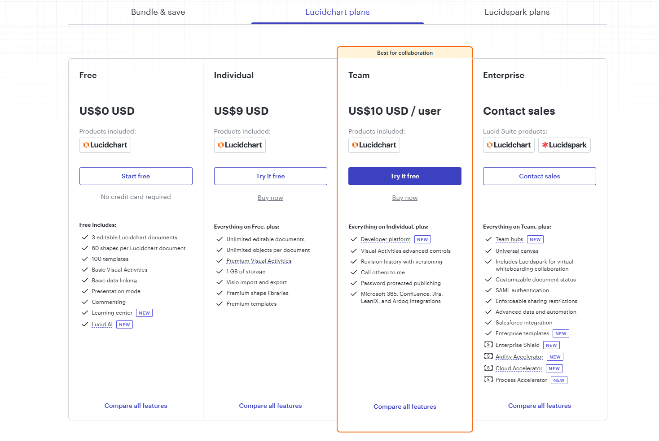Open the Enterprise Shield link

pos(518,345)
